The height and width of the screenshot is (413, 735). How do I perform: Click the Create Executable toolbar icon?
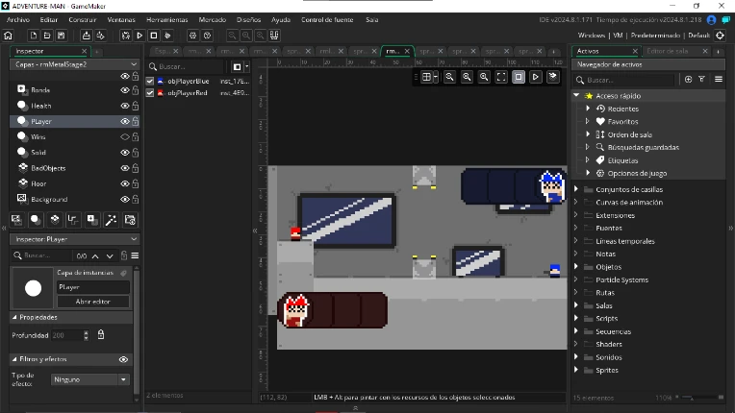87,36
